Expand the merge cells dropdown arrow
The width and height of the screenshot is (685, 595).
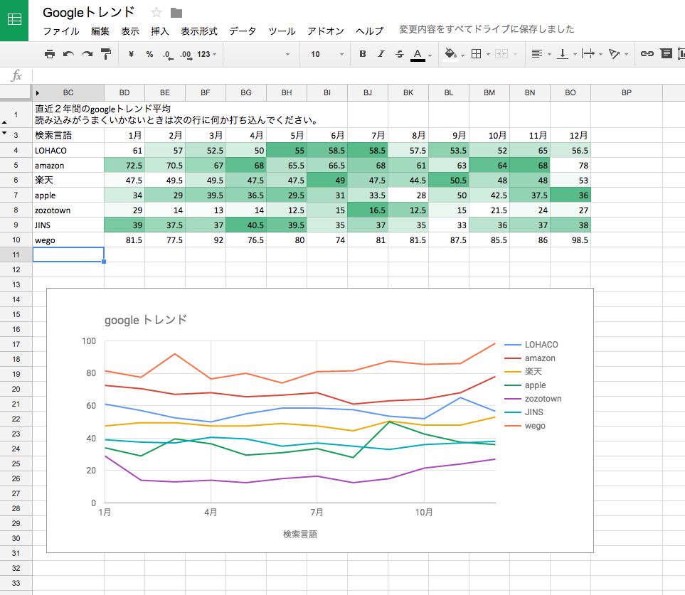click(516, 55)
